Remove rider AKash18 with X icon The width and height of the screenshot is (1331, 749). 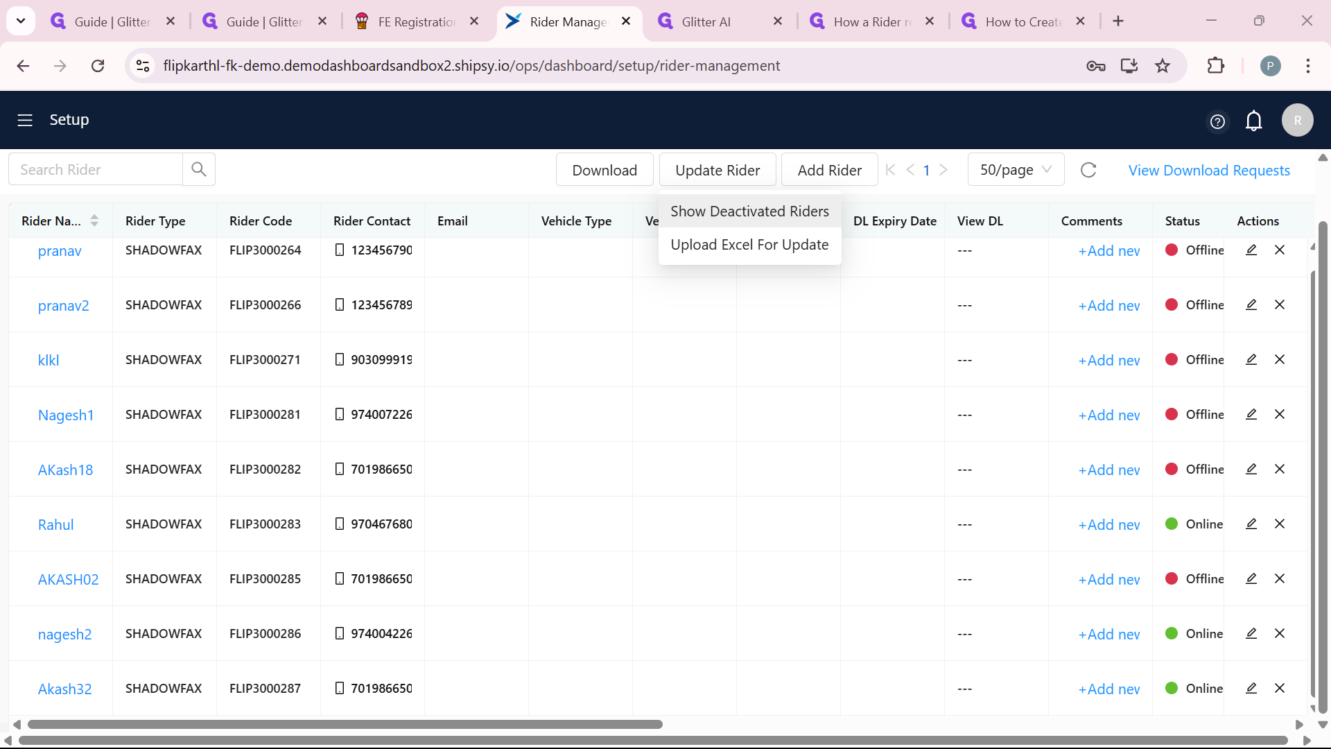[1280, 469]
